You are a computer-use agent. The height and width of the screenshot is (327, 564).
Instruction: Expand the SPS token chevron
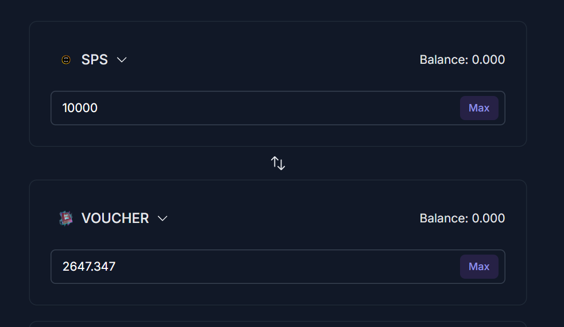click(x=122, y=60)
